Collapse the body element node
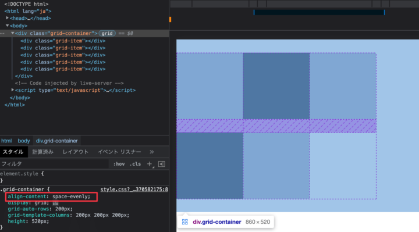 click(x=7, y=26)
